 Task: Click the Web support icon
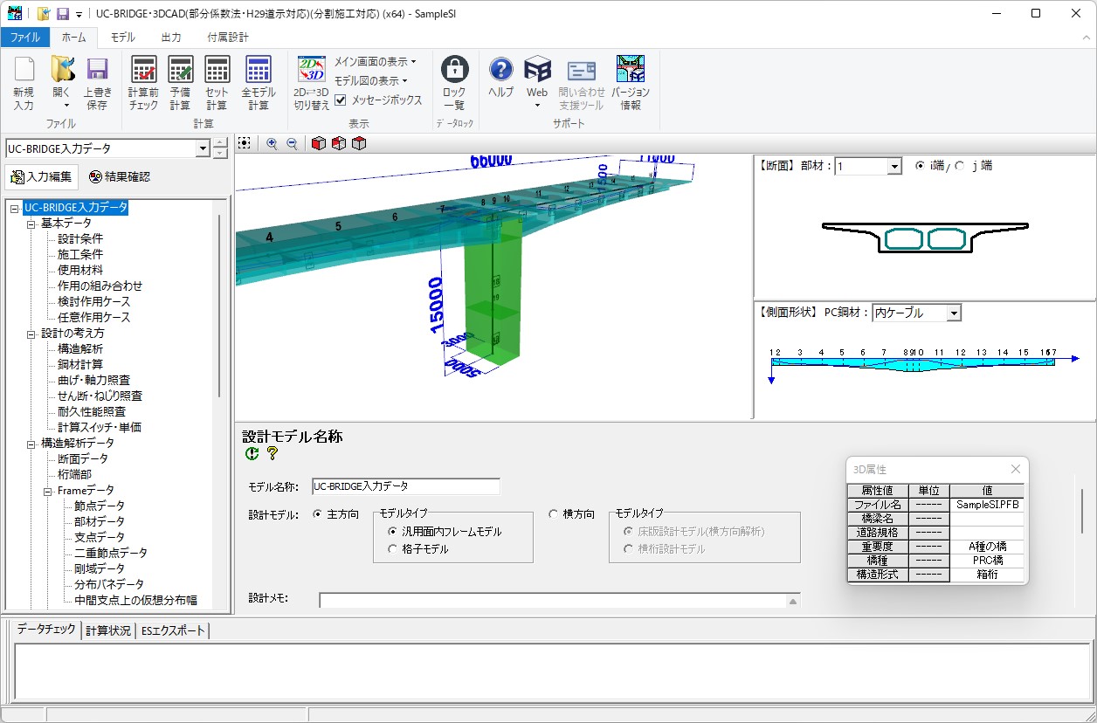537,83
